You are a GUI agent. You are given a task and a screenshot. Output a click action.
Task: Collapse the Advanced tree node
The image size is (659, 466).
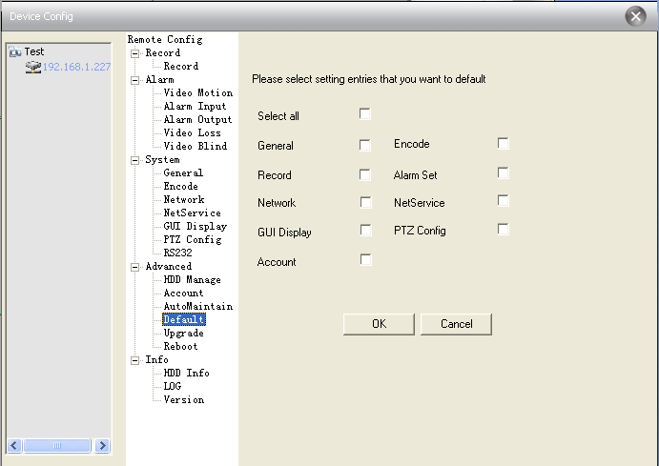point(134,267)
